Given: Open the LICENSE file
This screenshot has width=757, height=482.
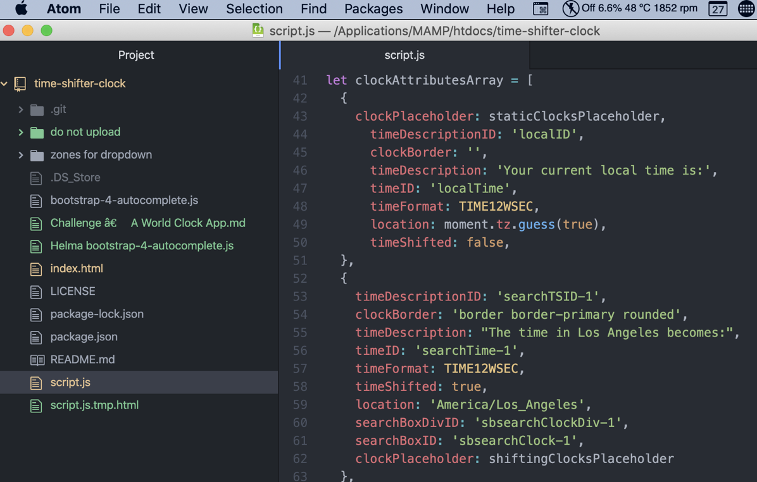Looking at the screenshot, I should click(73, 291).
